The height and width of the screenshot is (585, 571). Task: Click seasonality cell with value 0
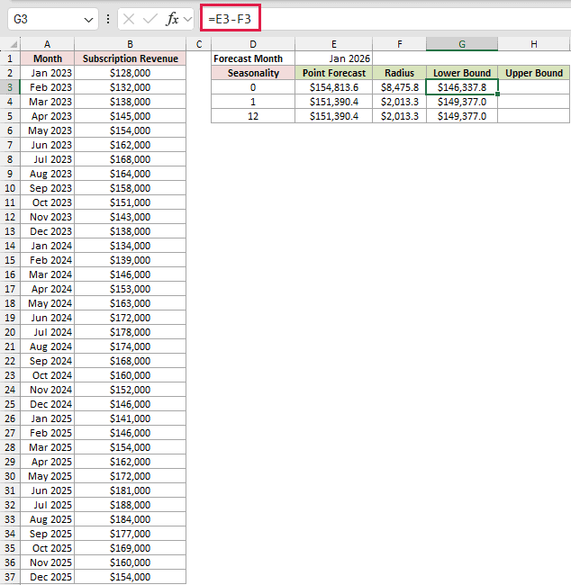pos(253,87)
